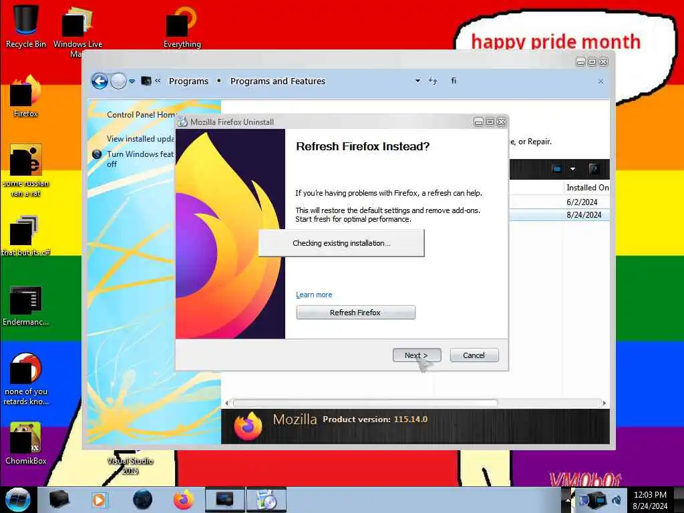The height and width of the screenshot is (513, 684).
Task: Expand view options dropdown arrow
Action: [x=572, y=169]
